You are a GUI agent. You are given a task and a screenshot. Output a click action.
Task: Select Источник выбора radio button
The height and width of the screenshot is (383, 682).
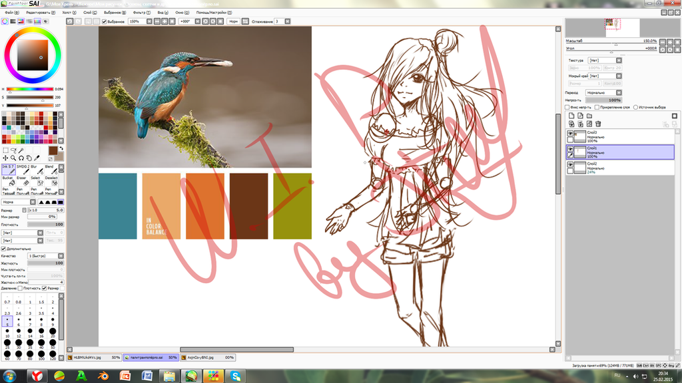[x=635, y=107]
